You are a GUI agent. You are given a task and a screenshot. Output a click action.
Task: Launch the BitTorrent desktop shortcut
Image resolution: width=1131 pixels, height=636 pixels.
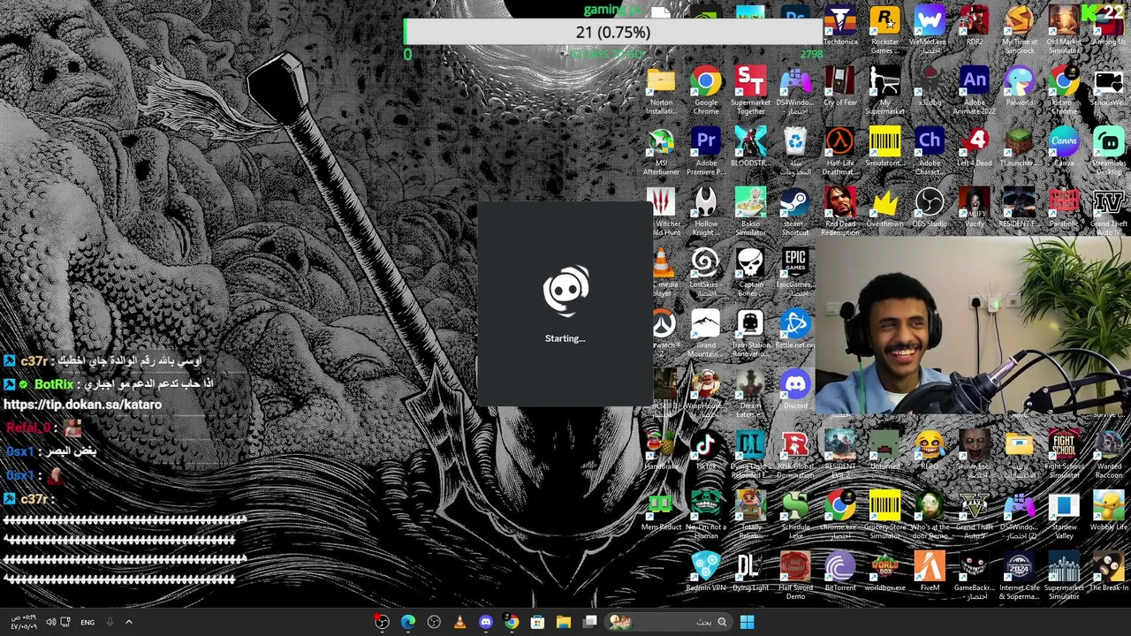pyautogui.click(x=839, y=572)
